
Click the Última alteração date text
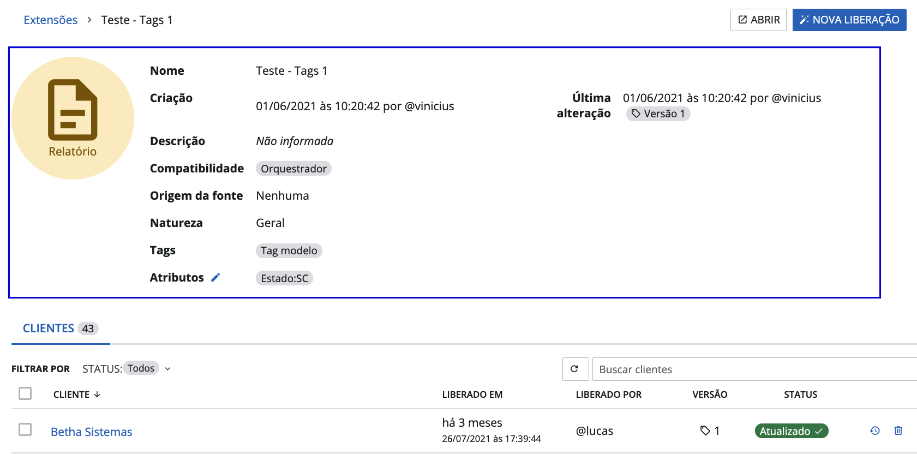coord(722,98)
